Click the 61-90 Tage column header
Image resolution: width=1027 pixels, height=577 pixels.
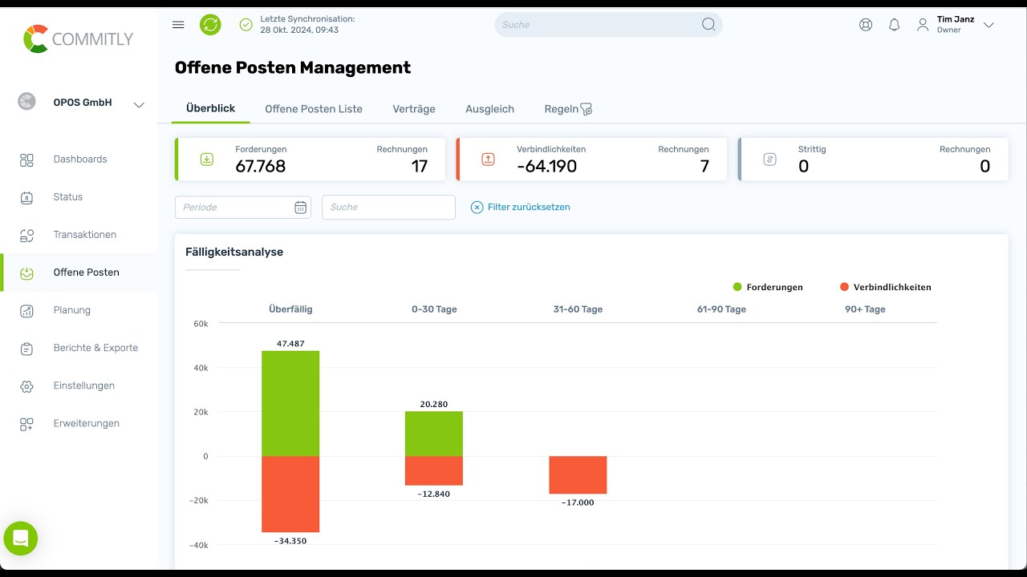point(721,309)
